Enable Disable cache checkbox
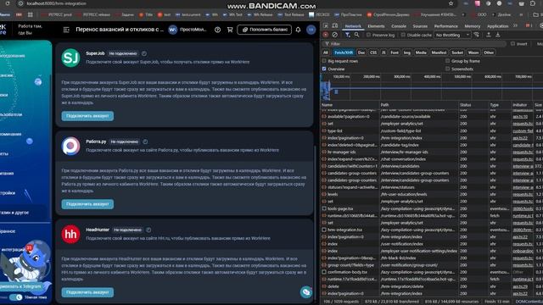Image resolution: width=543 pixels, height=305 pixels. click(403, 35)
